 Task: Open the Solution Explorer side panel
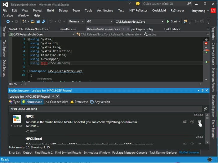click(x=213, y=105)
